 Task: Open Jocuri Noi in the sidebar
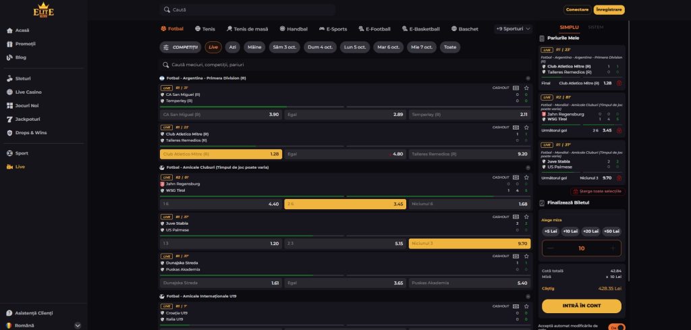click(x=27, y=106)
